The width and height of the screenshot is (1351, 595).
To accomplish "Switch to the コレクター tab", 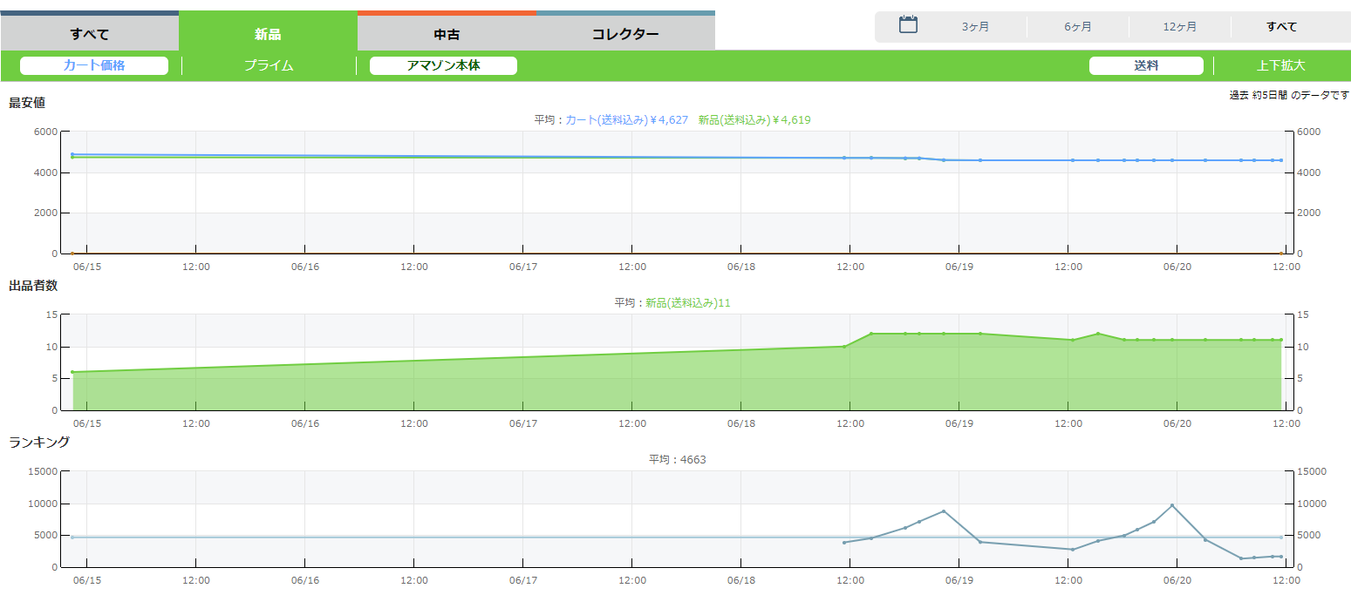I will click(x=625, y=34).
